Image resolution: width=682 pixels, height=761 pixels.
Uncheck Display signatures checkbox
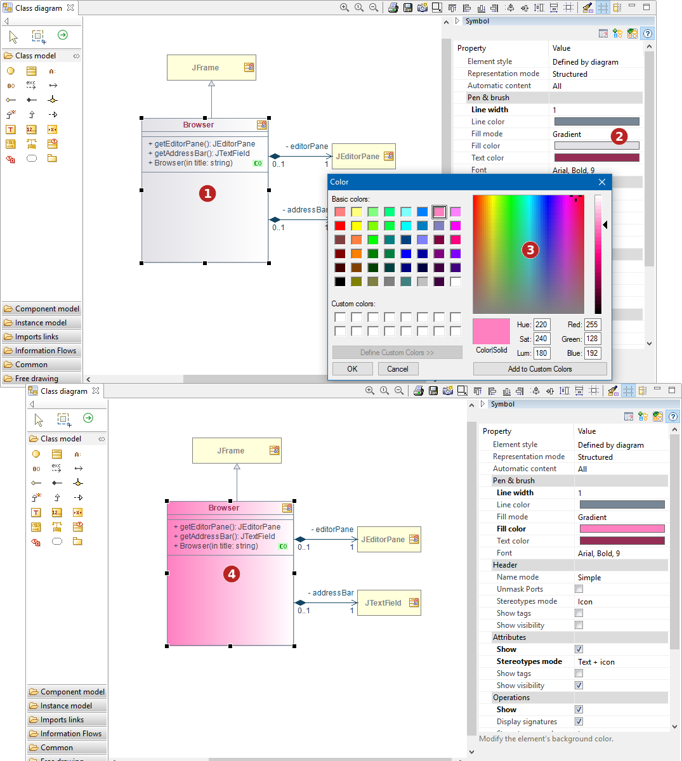[x=579, y=722]
